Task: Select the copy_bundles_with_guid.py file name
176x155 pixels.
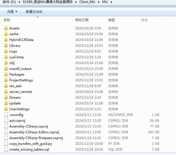Action: click(31, 144)
